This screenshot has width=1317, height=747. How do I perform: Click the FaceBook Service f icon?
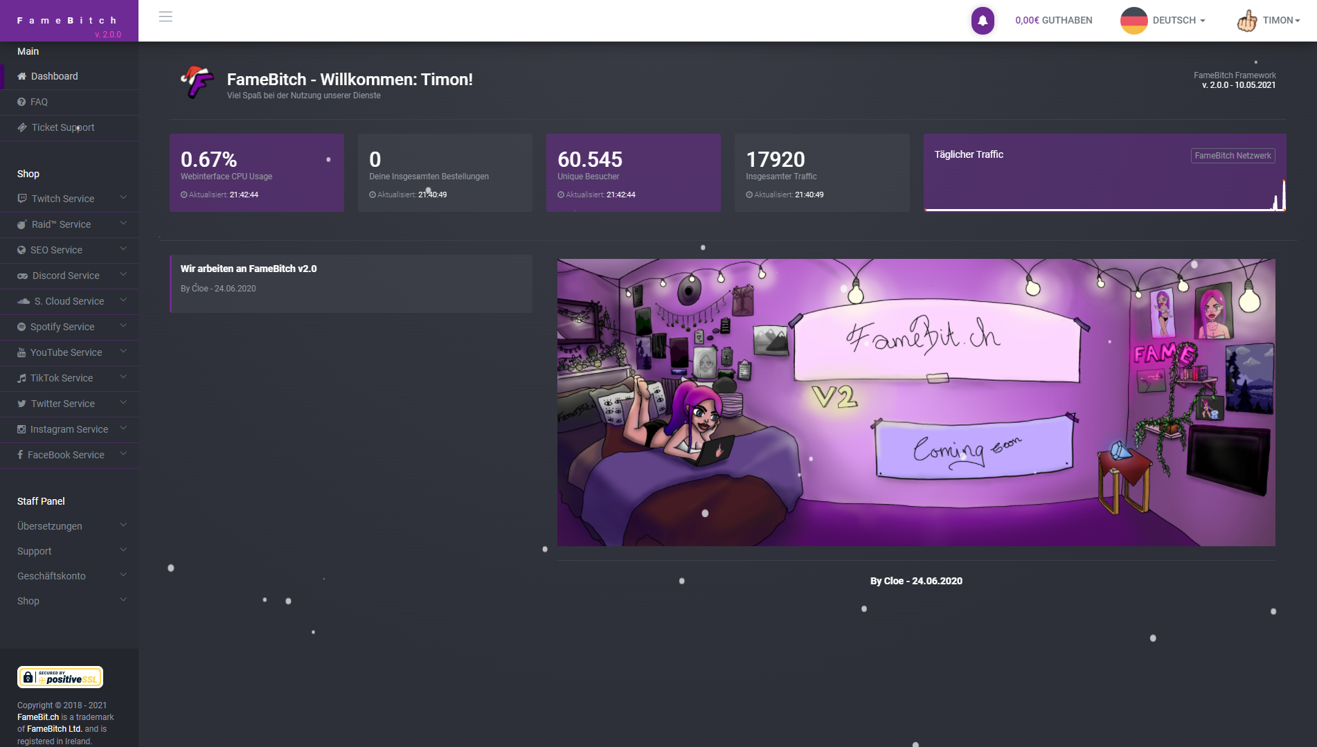click(x=20, y=455)
